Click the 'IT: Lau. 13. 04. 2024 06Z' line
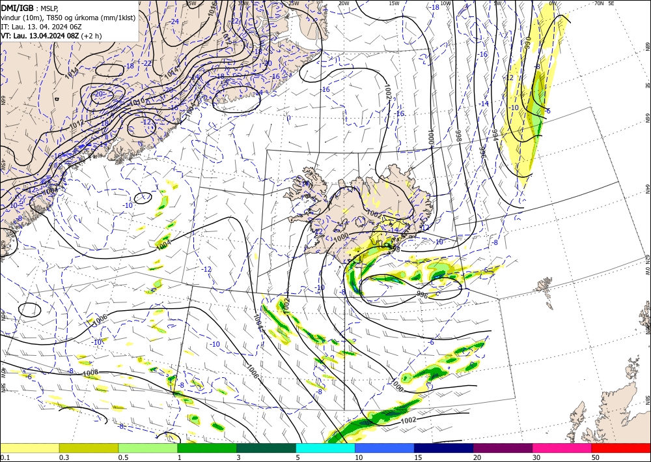651x462 pixels. (x=41, y=27)
